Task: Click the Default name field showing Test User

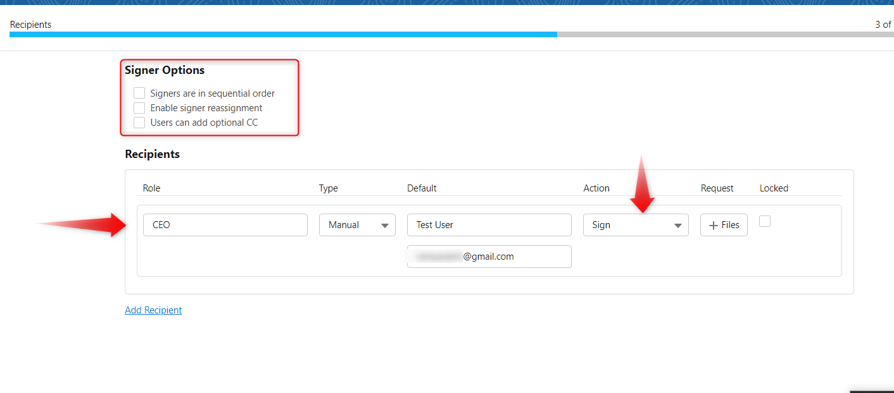Action: tap(489, 224)
